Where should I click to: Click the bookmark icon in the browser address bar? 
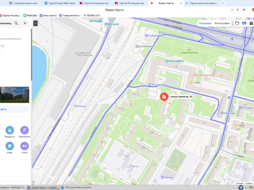[244, 10]
